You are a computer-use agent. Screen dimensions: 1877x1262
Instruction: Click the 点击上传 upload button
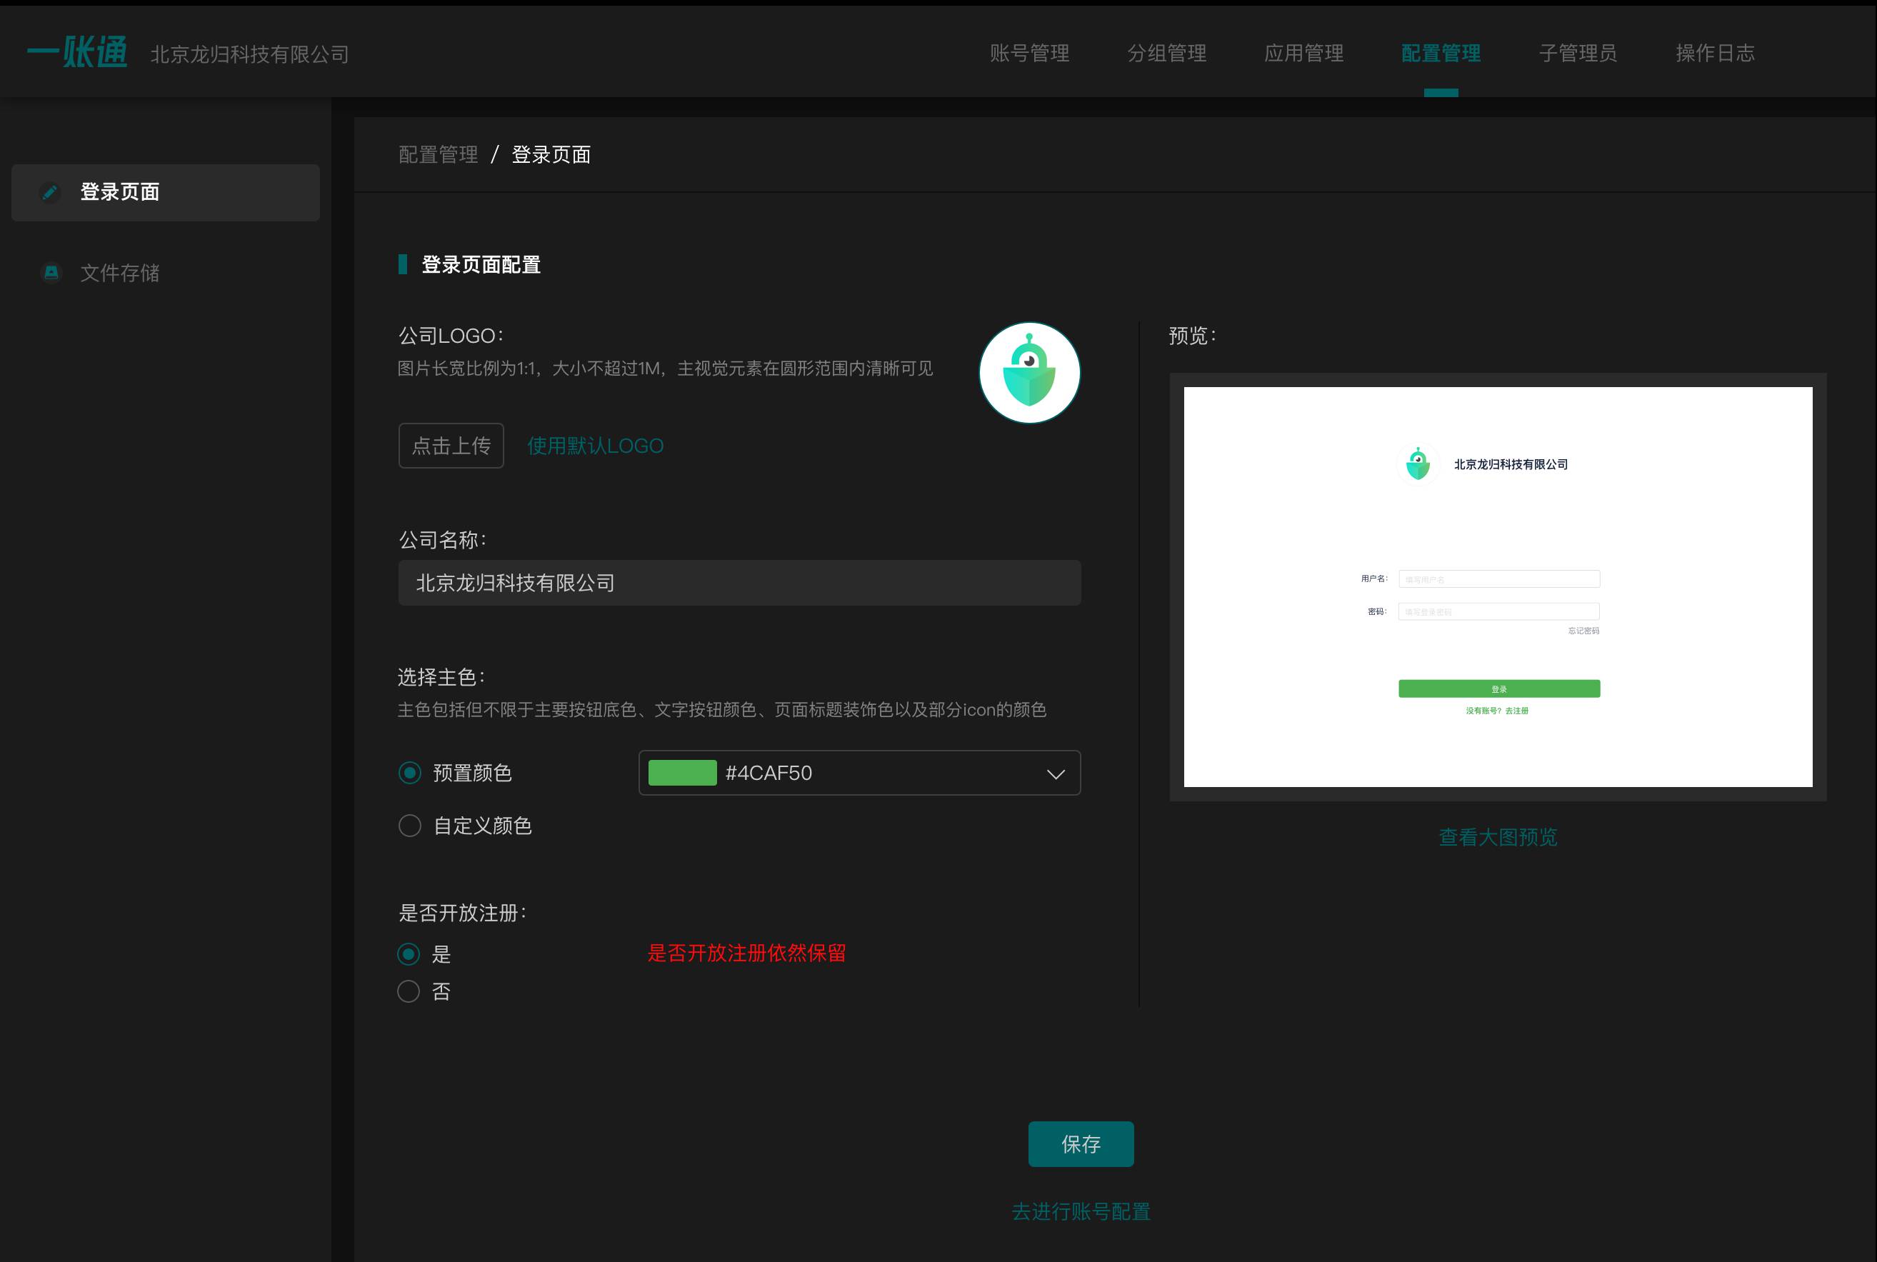tap(451, 445)
